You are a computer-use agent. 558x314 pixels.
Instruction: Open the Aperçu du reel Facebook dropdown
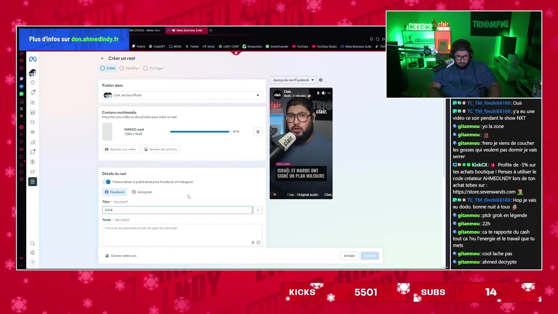(x=293, y=80)
